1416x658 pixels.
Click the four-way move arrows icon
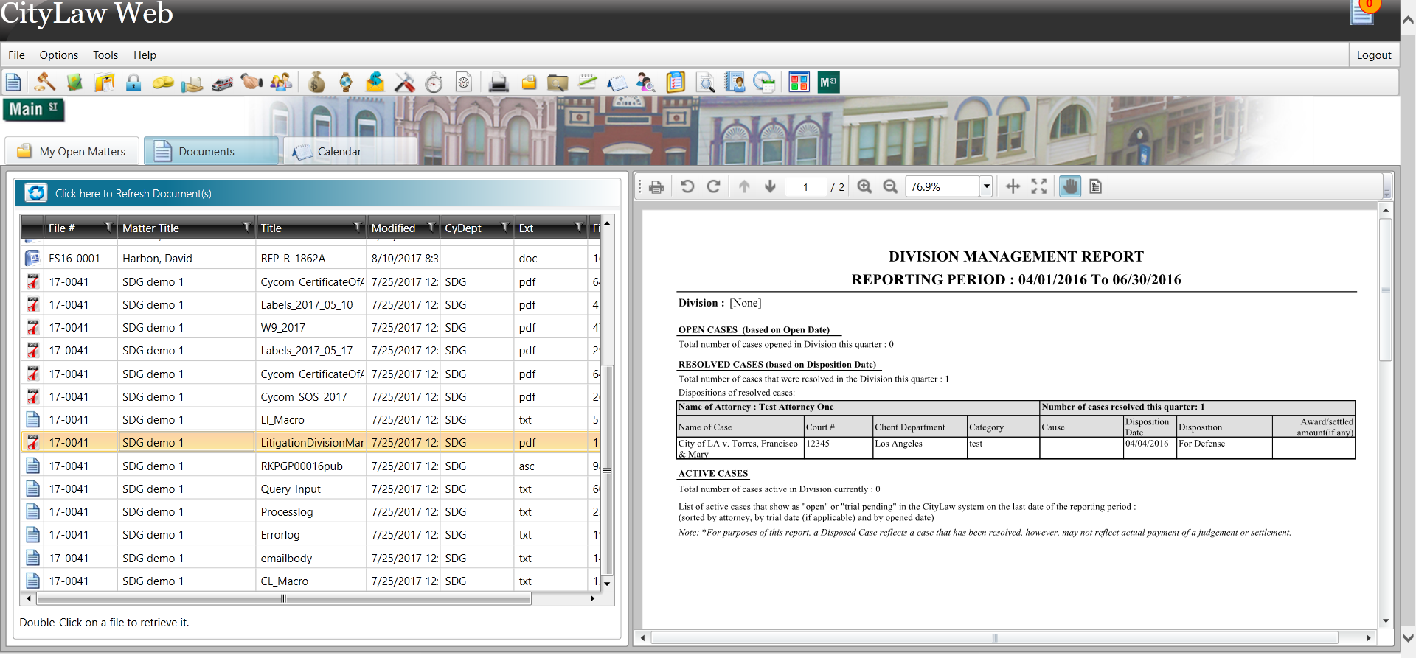[1013, 186]
